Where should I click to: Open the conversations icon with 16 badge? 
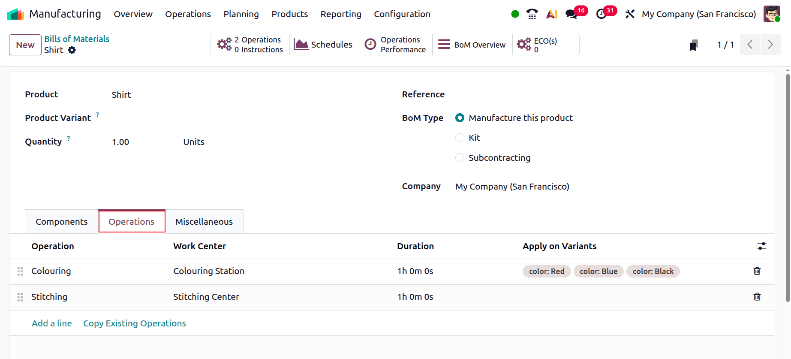tap(576, 13)
